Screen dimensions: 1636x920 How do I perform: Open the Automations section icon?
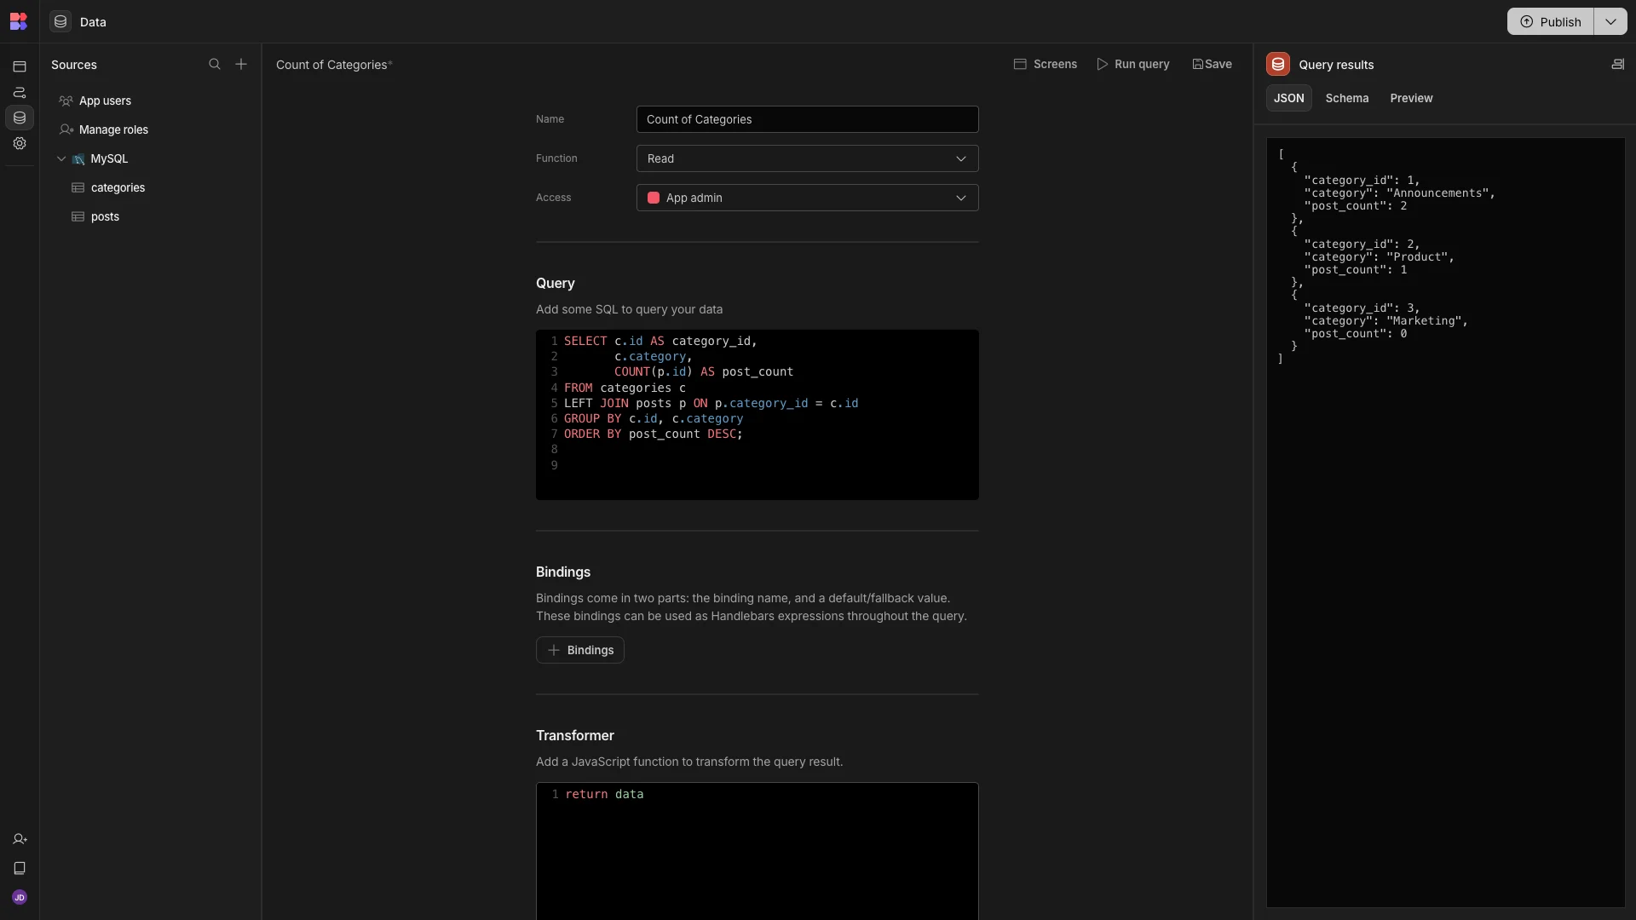pos(20,92)
